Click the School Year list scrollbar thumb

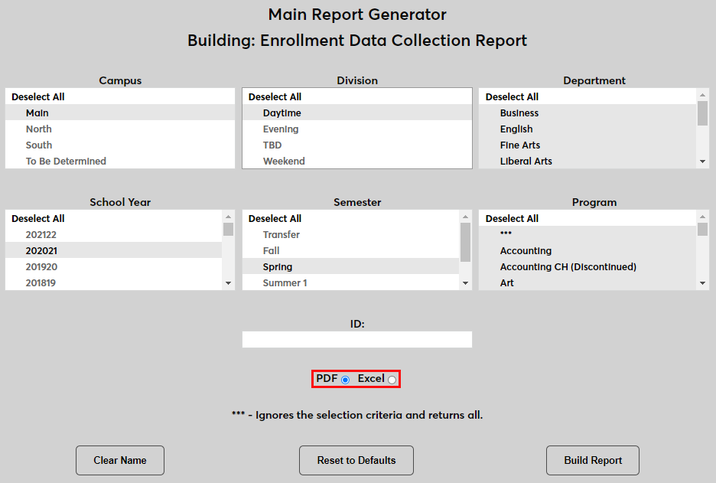point(228,229)
